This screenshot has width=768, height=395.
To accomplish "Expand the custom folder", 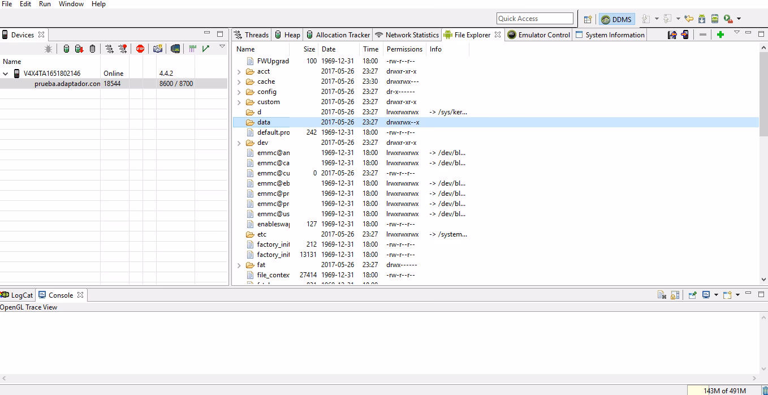I will click(239, 102).
